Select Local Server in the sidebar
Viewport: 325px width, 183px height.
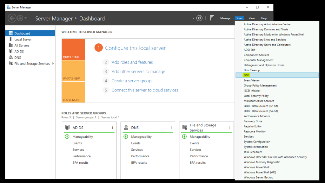click(x=30, y=39)
